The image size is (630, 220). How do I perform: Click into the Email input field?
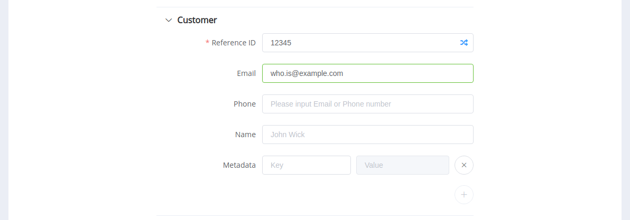[x=368, y=73]
